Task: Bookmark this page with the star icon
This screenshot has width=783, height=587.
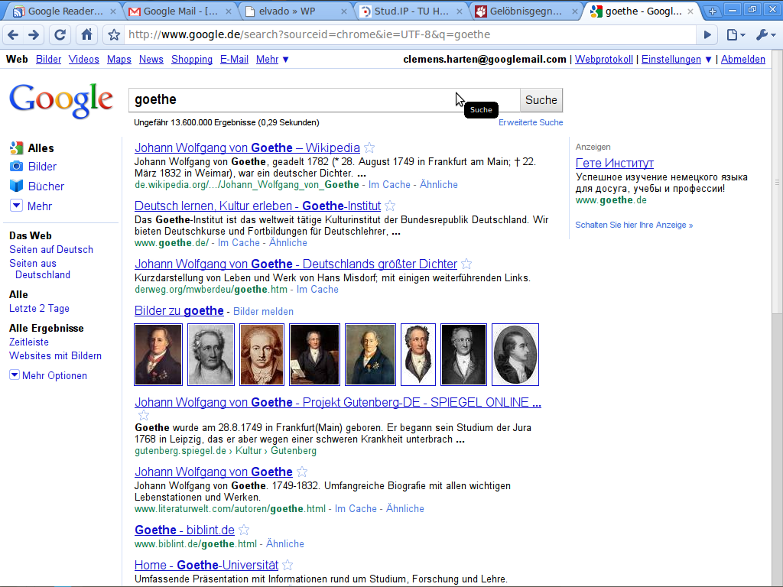Action: (114, 34)
